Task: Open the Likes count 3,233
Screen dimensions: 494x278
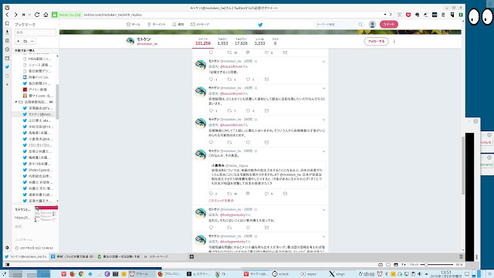Action: pyautogui.click(x=259, y=41)
